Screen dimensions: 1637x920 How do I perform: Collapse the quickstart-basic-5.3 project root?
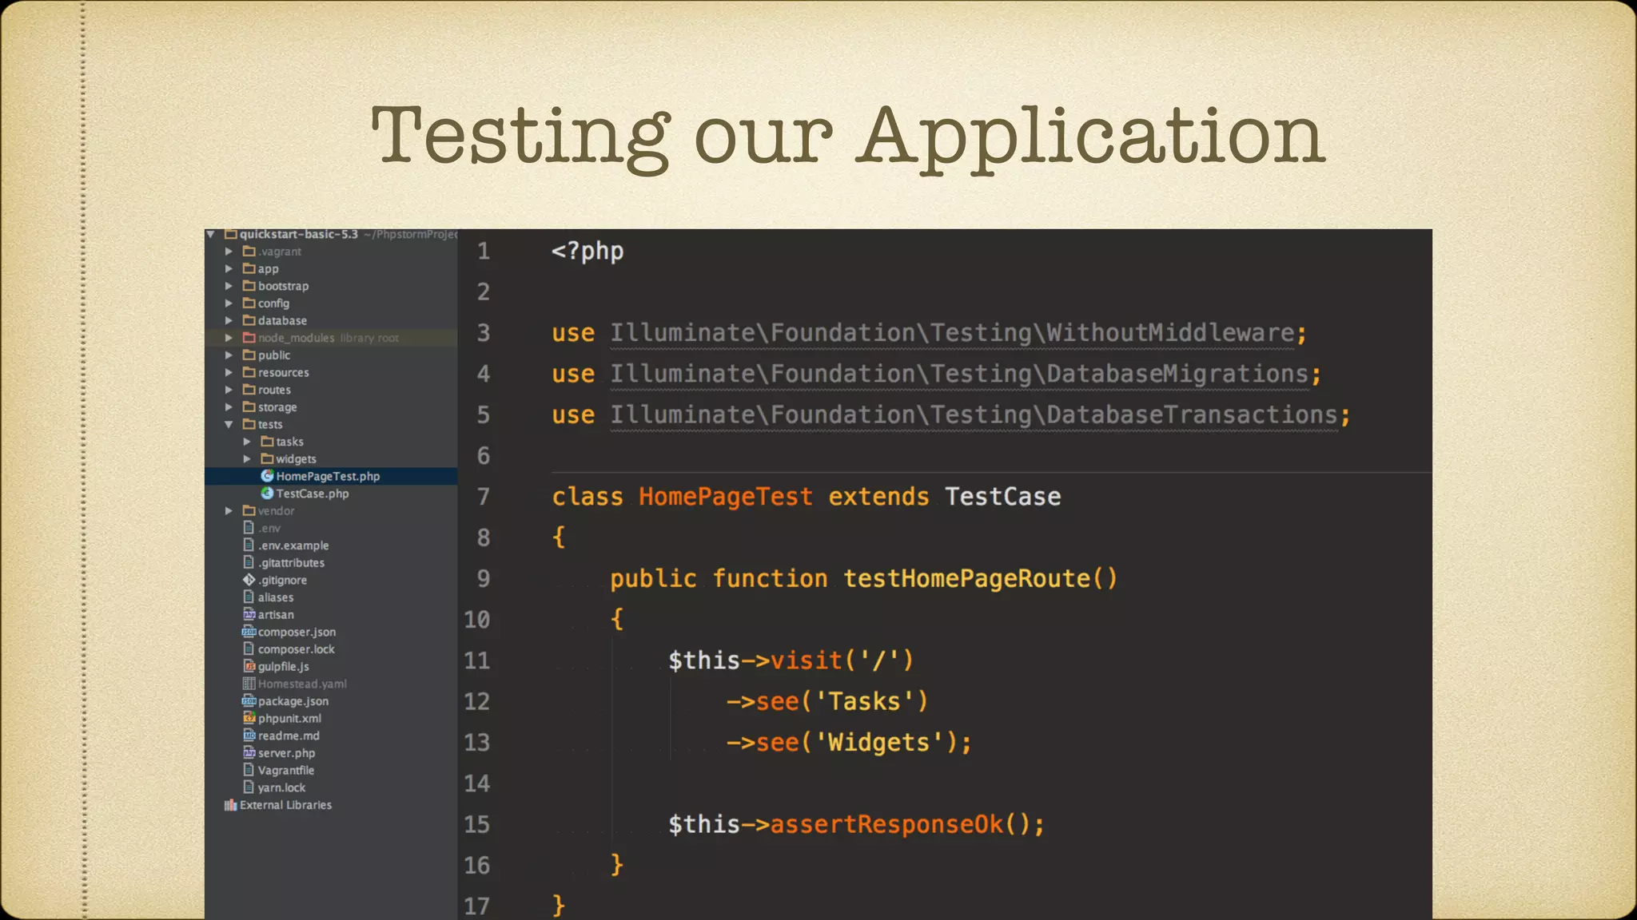(x=210, y=235)
